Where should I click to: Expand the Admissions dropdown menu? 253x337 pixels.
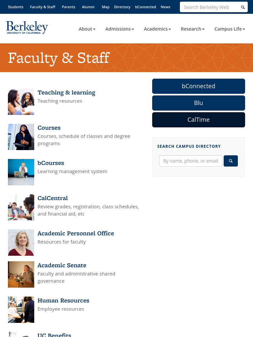coord(120,29)
